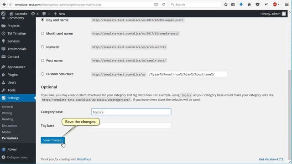Open the arrows extension icon in toolbar
The image size is (292, 164).
point(266,4)
